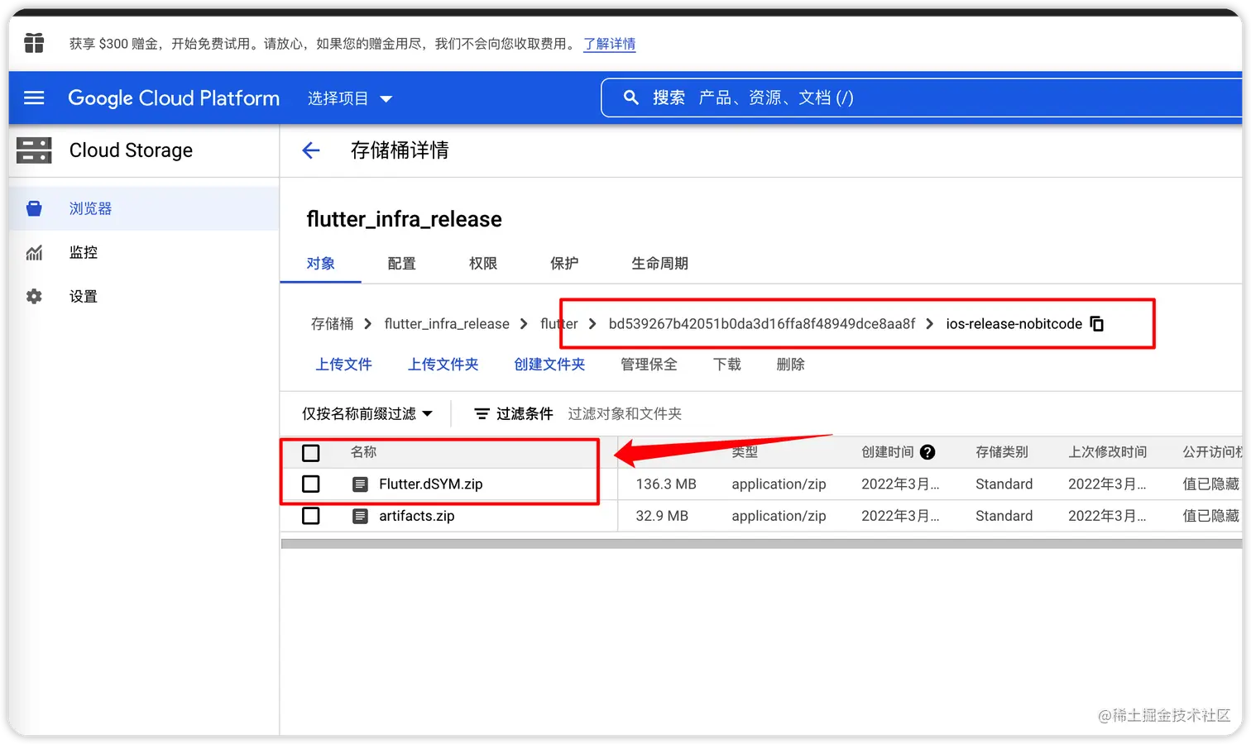
Task: Click the flutter_infra_release bucket title
Action: pos(404,219)
